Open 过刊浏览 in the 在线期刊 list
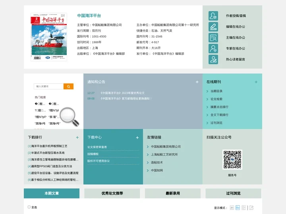Viewport: 286px width, 214px height. coord(216,123)
